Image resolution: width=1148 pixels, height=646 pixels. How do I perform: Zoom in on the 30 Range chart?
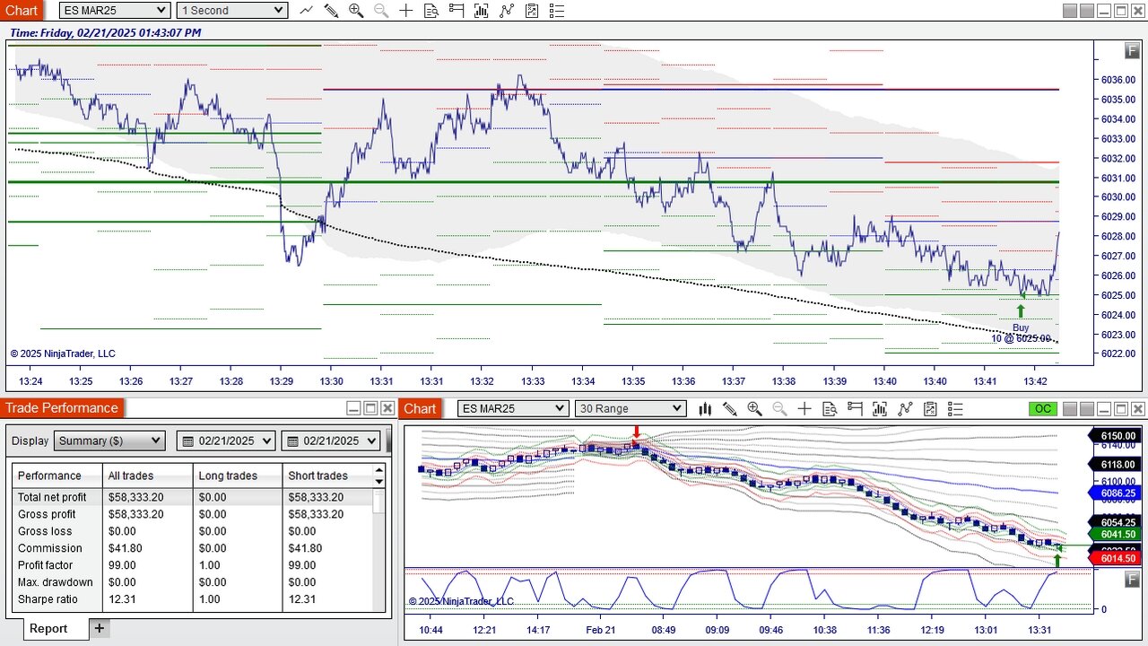(x=754, y=409)
